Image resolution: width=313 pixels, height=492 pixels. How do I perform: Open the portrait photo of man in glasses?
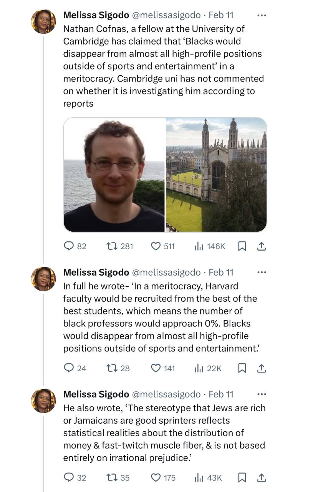tap(114, 175)
